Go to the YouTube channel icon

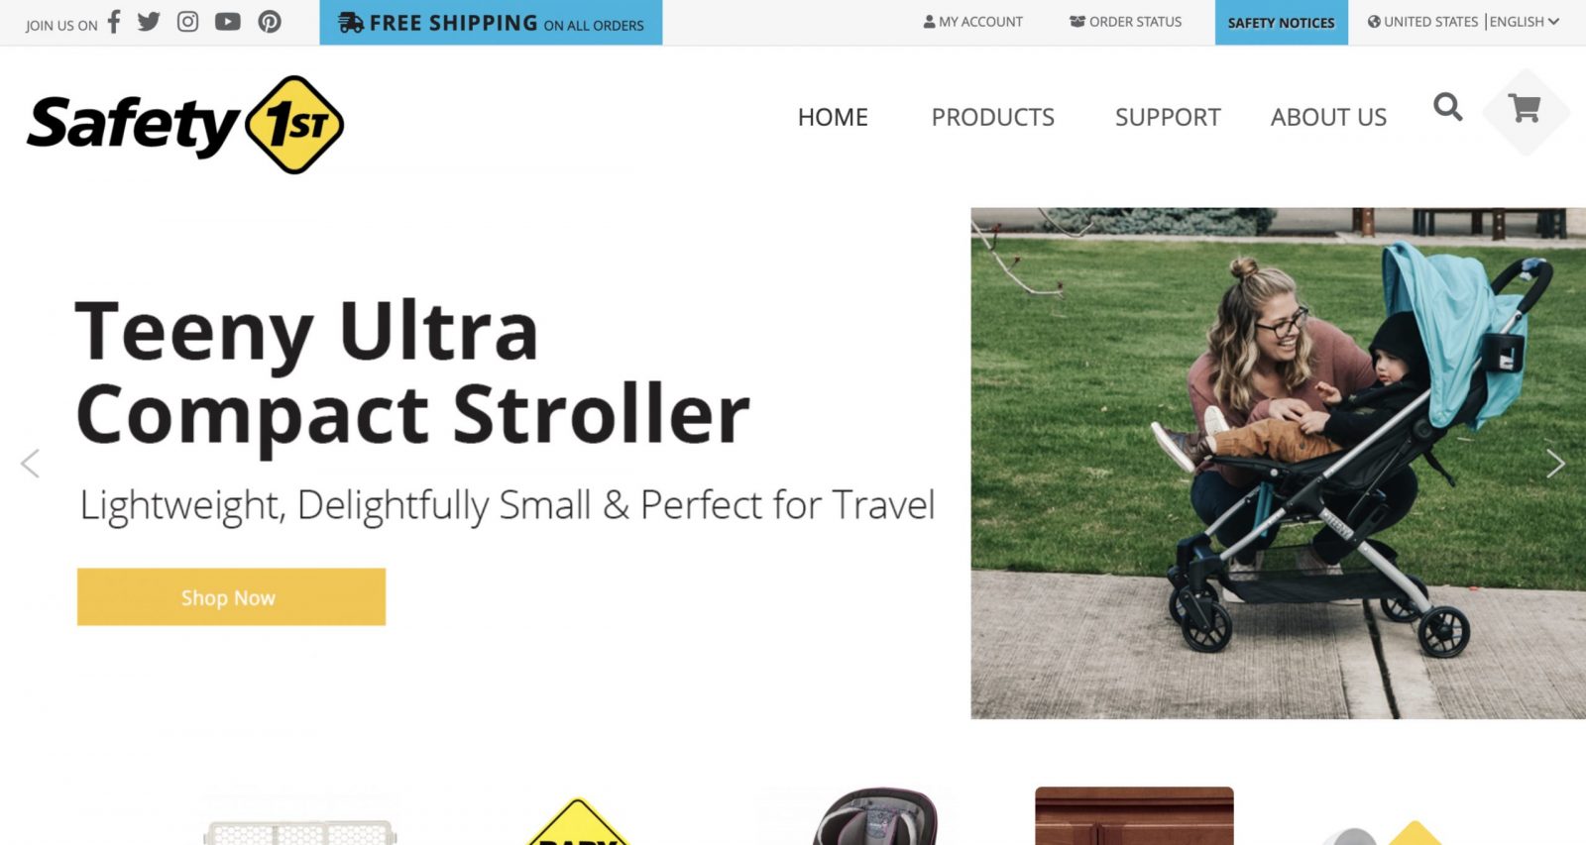228,22
